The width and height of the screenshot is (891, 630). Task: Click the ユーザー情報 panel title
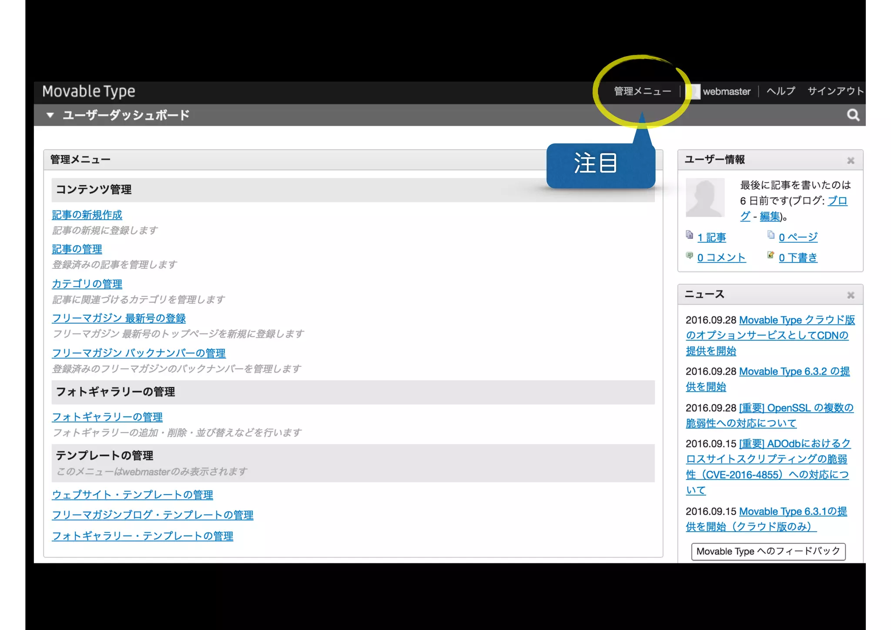715,160
